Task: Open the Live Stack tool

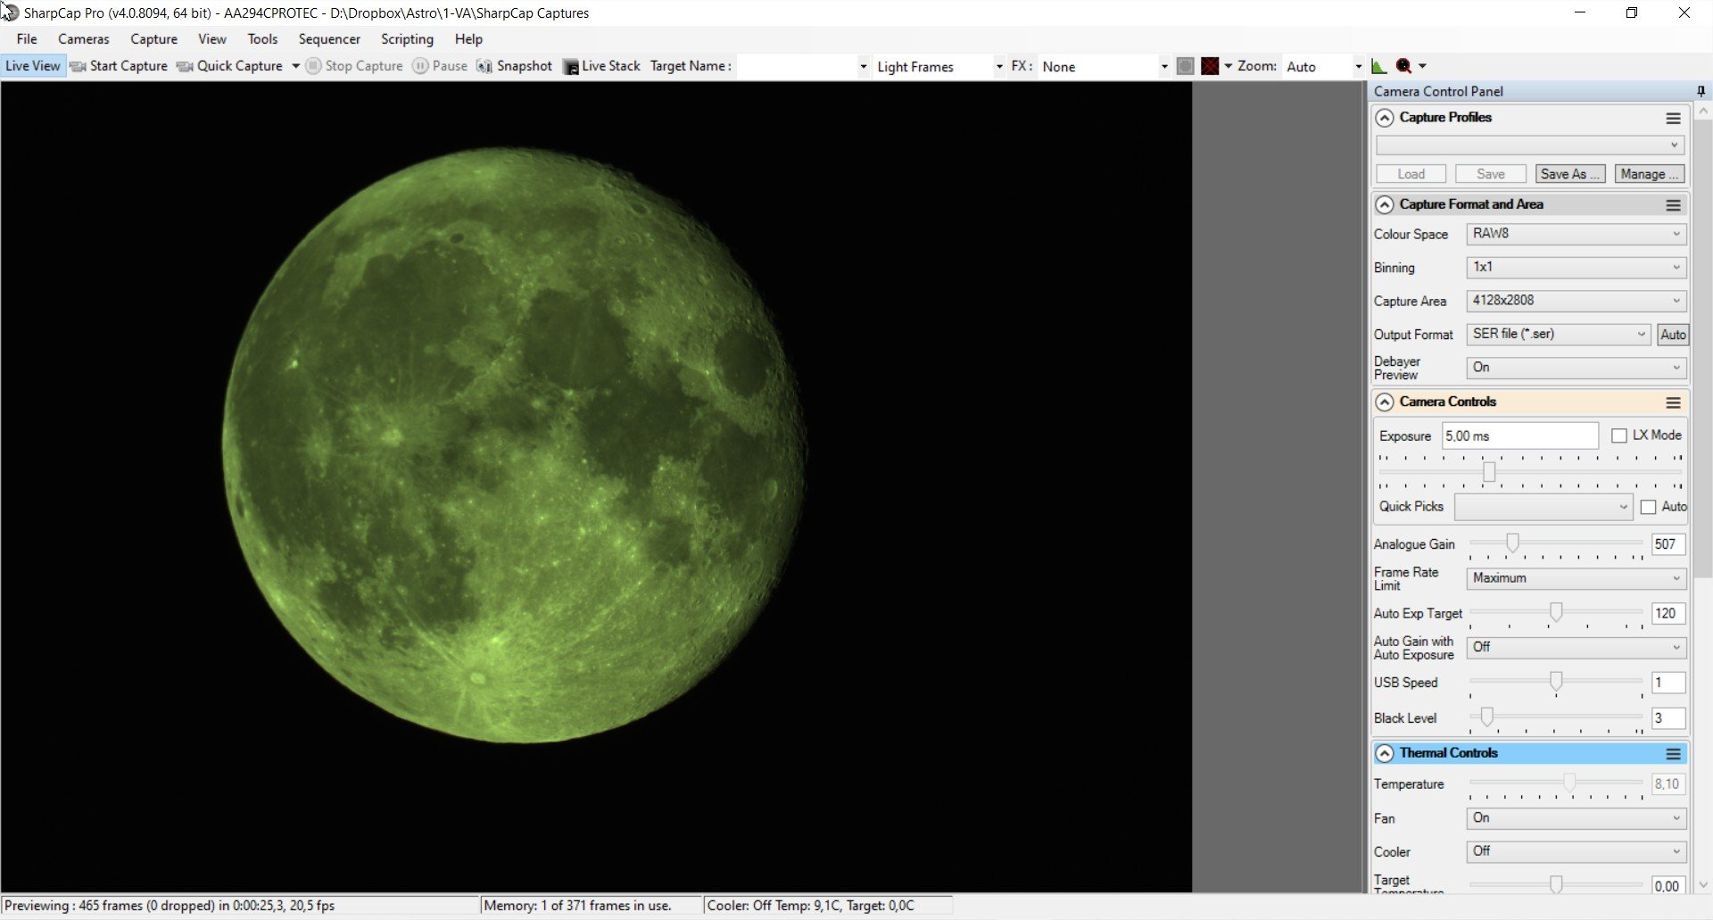Action: click(x=601, y=66)
